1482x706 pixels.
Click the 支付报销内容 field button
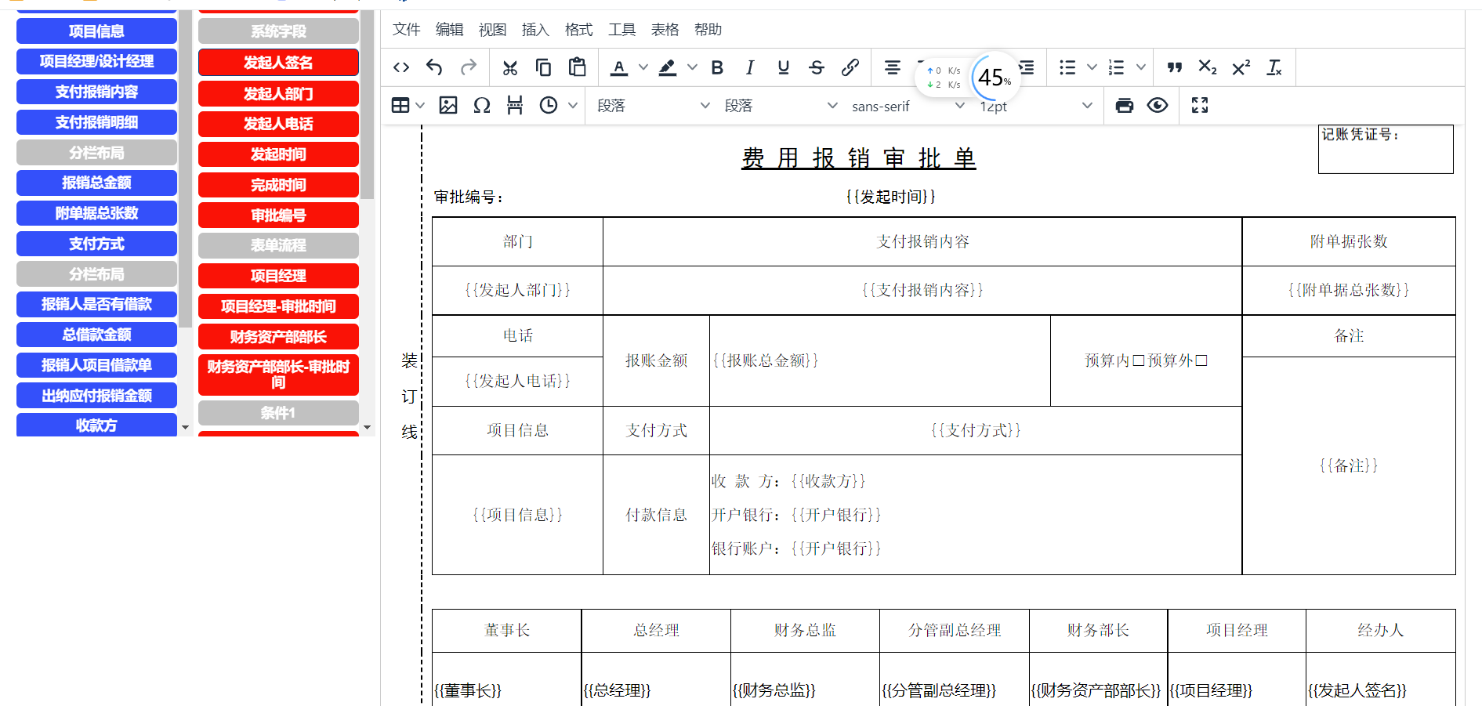pyautogui.click(x=96, y=92)
